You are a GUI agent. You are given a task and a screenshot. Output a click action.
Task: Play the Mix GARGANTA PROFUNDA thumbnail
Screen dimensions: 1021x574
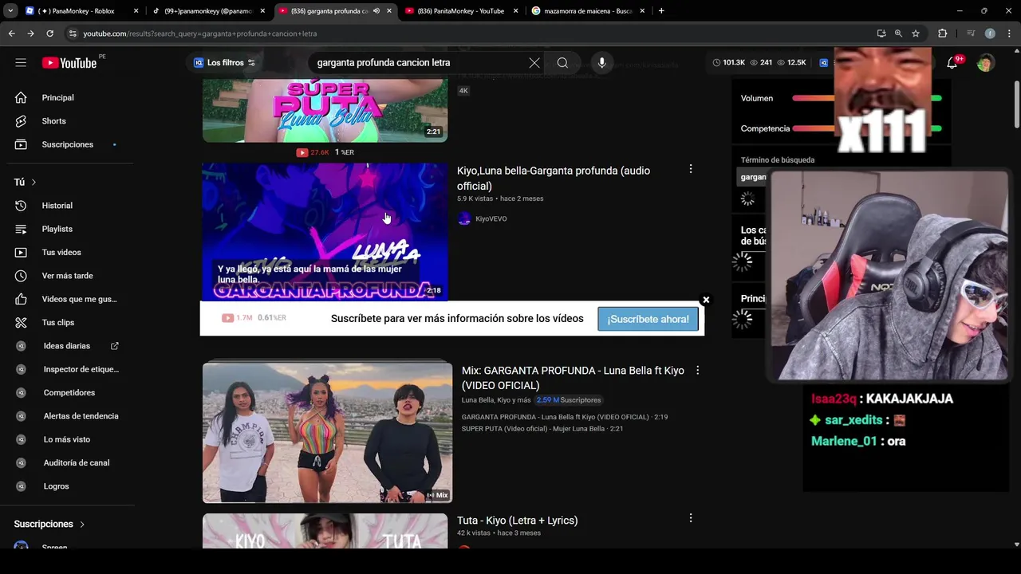[x=327, y=433]
